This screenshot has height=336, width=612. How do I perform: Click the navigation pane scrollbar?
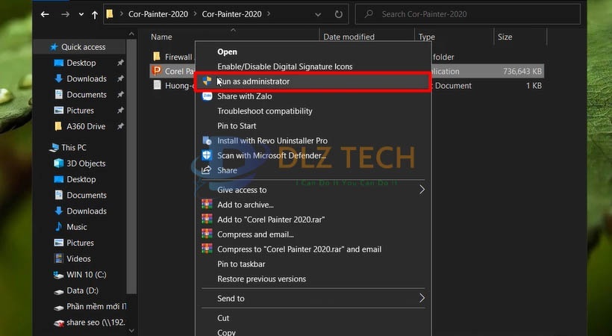[x=131, y=167]
